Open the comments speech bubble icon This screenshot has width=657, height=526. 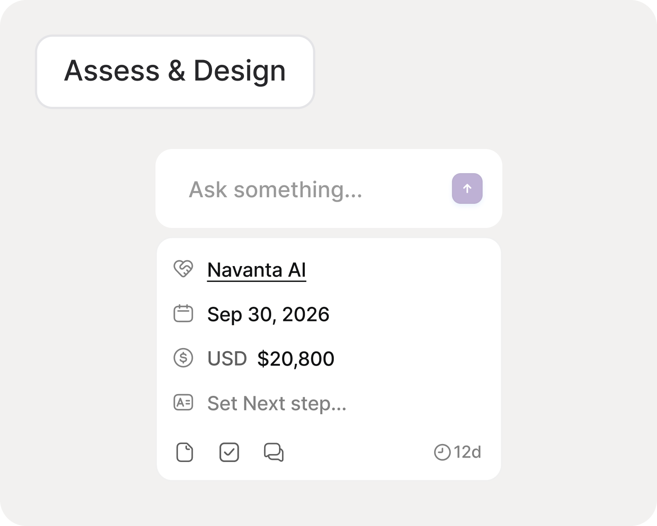tap(274, 452)
